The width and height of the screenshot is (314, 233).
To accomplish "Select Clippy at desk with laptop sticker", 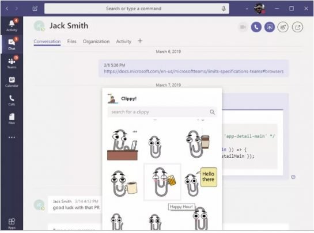I will [x=122, y=144].
